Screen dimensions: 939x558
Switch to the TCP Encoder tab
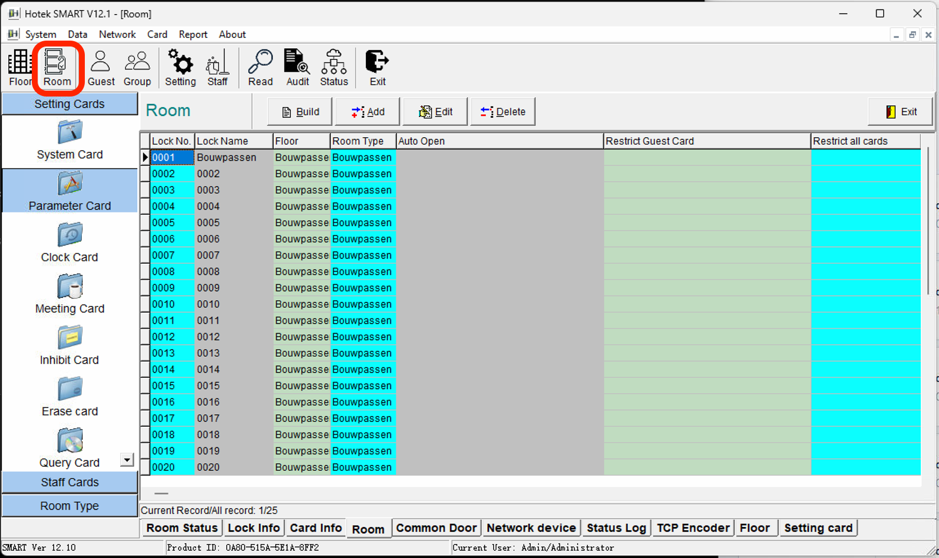pyautogui.click(x=693, y=528)
